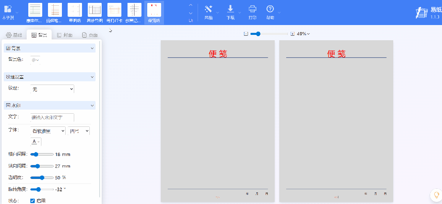The height and width of the screenshot is (204, 442).
Task: Click the right 便笺 page preview
Action: click(x=336, y=121)
